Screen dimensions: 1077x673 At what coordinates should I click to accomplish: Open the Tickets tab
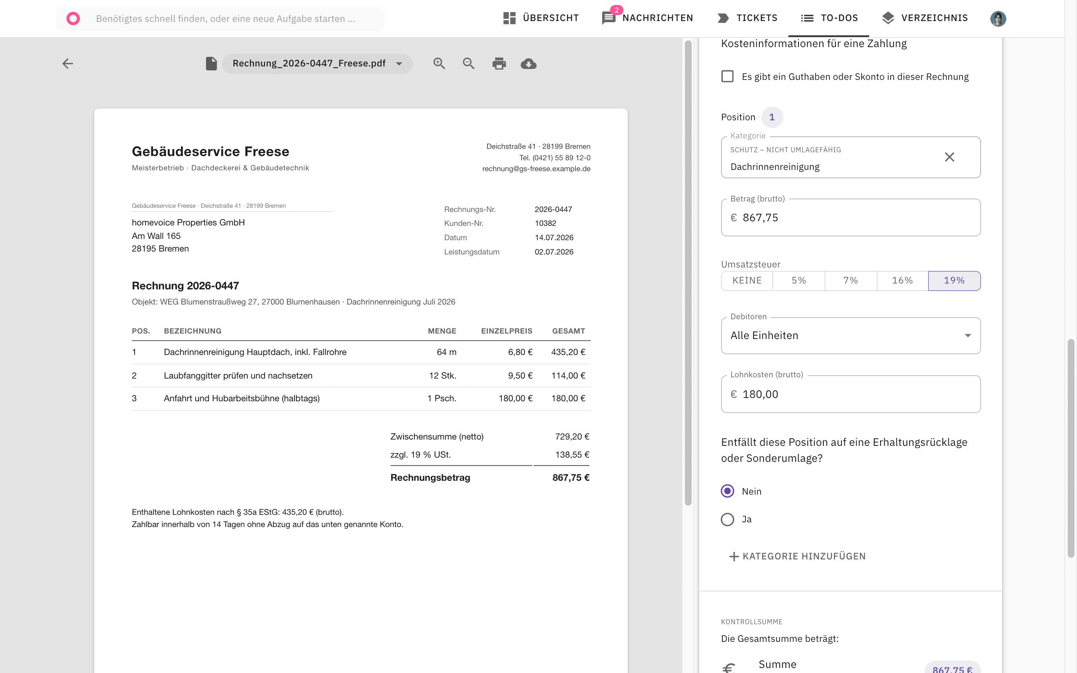coord(748,18)
